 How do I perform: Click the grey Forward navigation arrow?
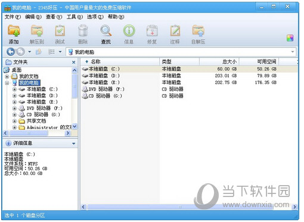coord(20,52)
